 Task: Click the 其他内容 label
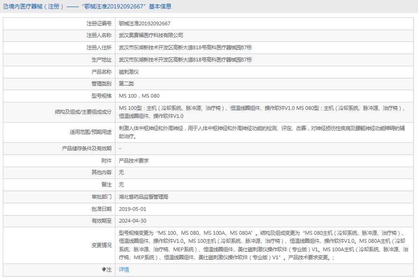(x=101, y=172)
